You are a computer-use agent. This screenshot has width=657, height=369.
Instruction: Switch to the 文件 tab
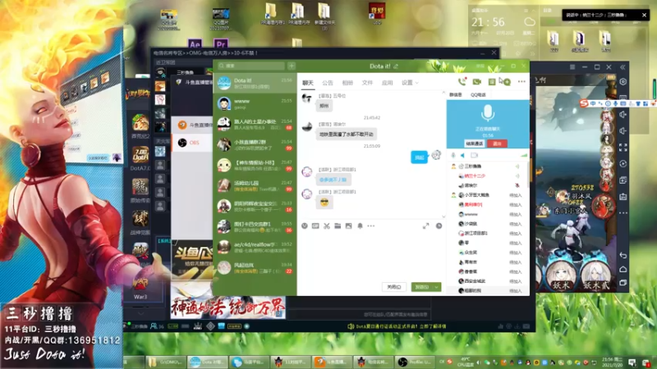tap(367, 83)
